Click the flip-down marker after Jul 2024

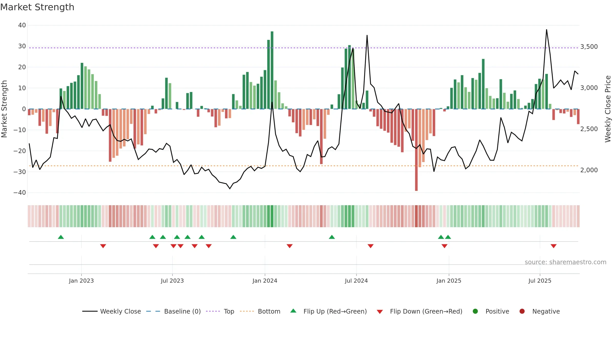(x=371, y=246)
